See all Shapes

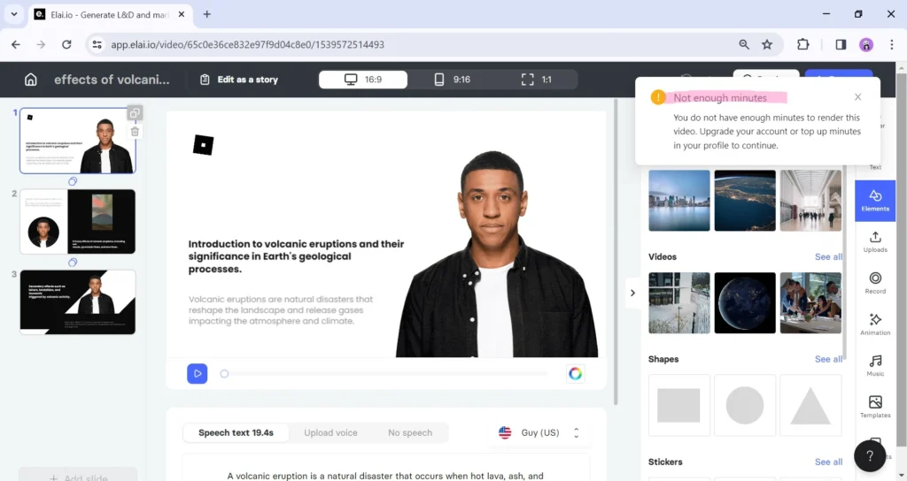828,359
